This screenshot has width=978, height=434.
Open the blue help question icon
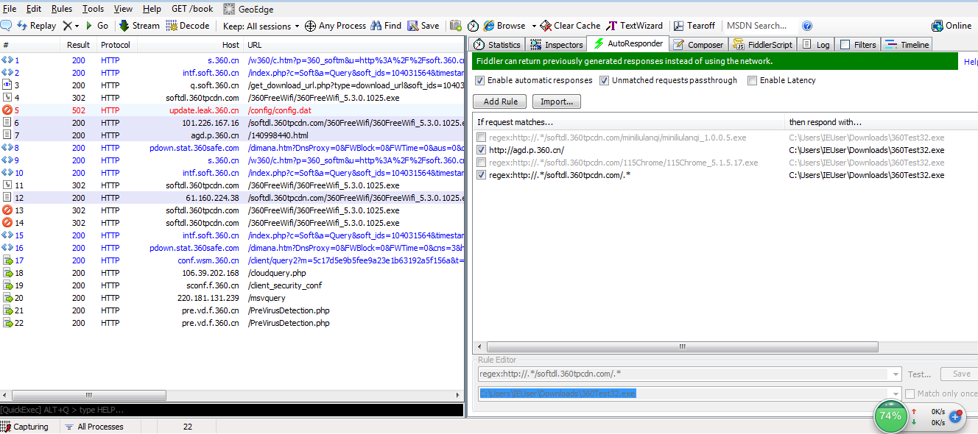click(x=807, y=26)
